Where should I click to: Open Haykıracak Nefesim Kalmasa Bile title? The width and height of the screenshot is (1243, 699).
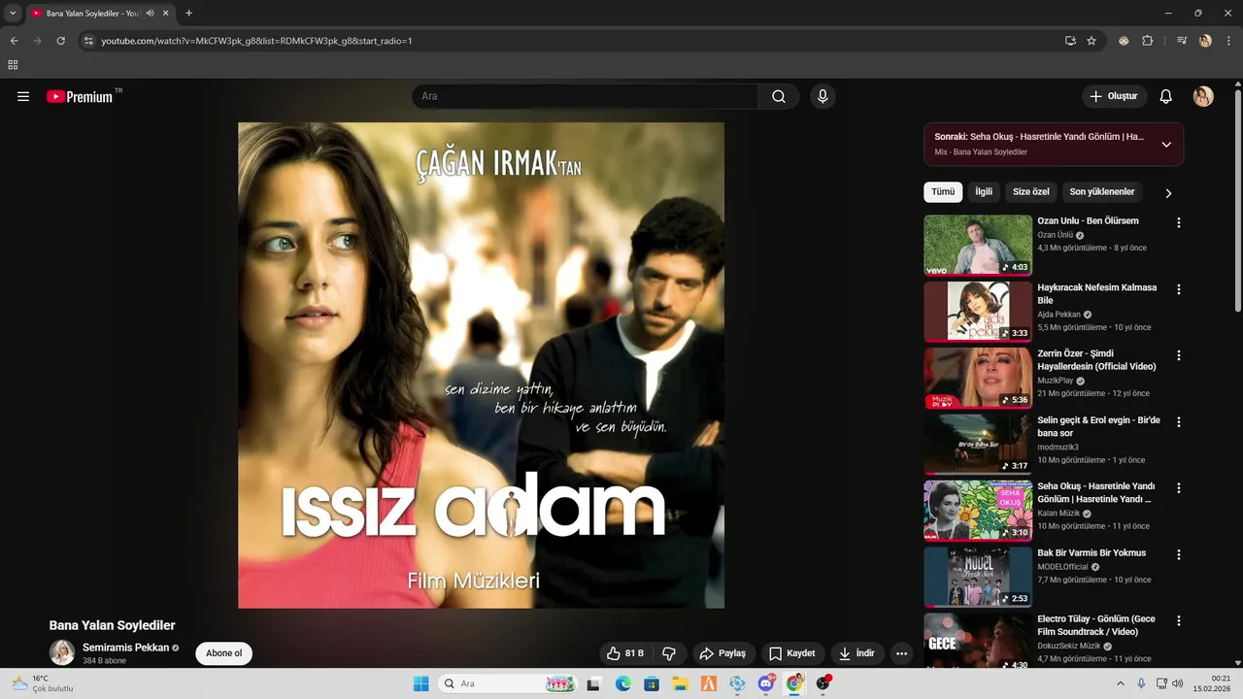tap(1096, 294)
